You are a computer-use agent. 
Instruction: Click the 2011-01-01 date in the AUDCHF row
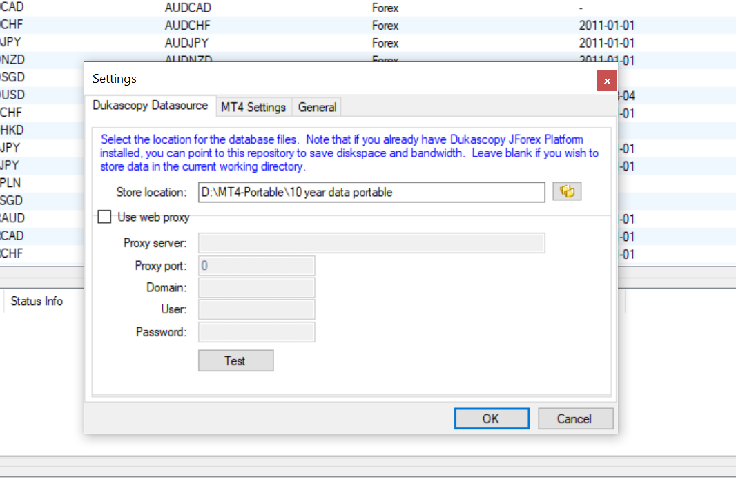606,26
